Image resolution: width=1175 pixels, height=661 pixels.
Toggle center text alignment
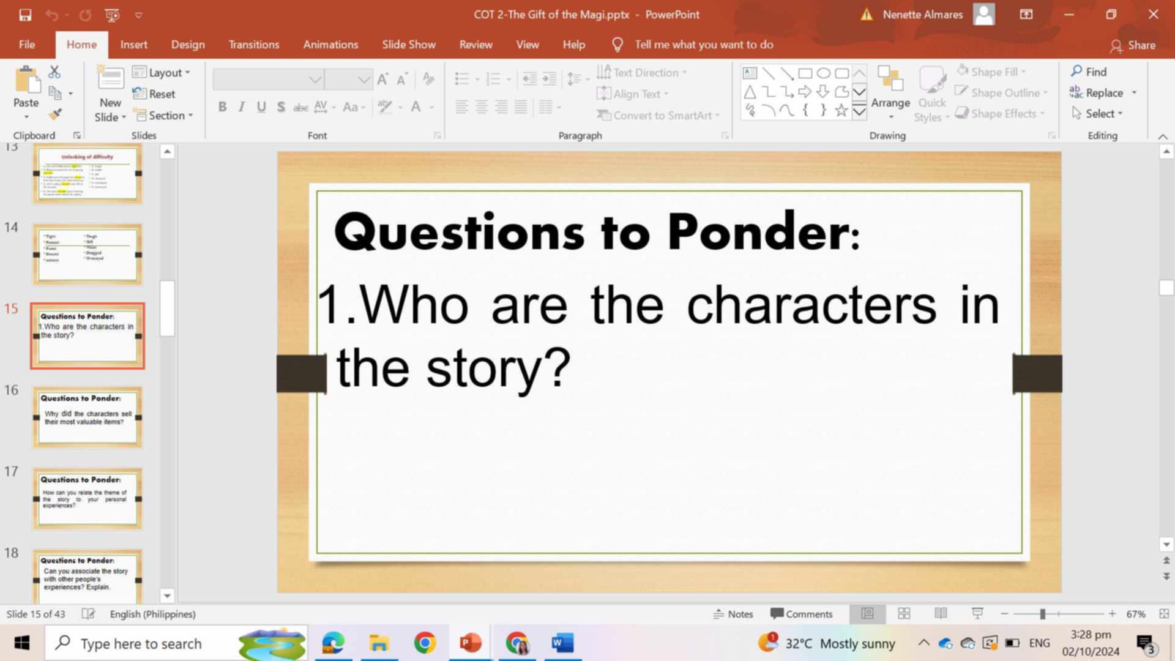click(x=482, y=107)
